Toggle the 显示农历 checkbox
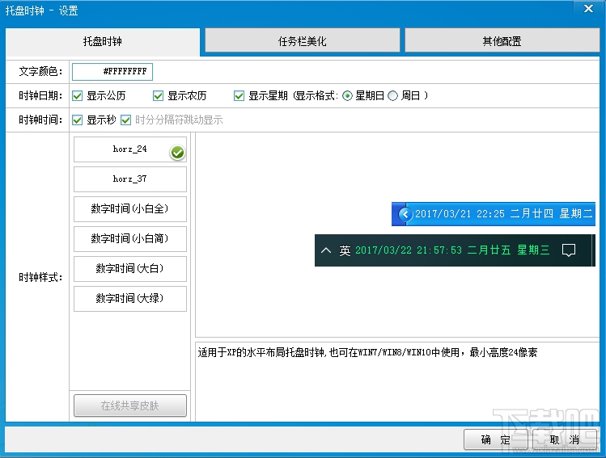 point(158,95)
